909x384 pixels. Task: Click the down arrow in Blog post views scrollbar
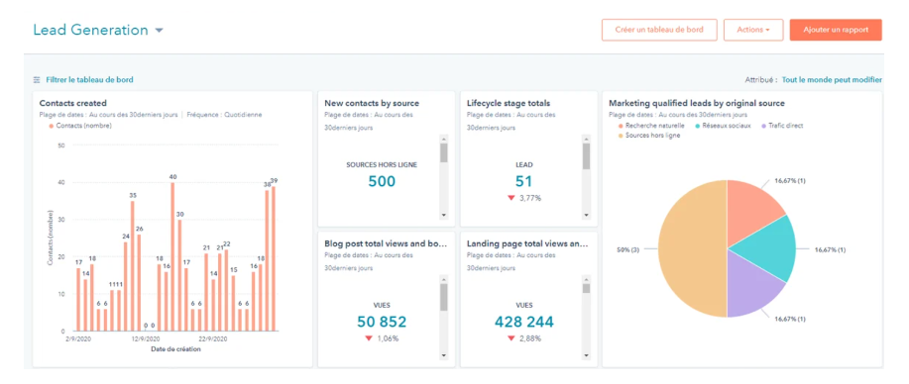[444, 355]
